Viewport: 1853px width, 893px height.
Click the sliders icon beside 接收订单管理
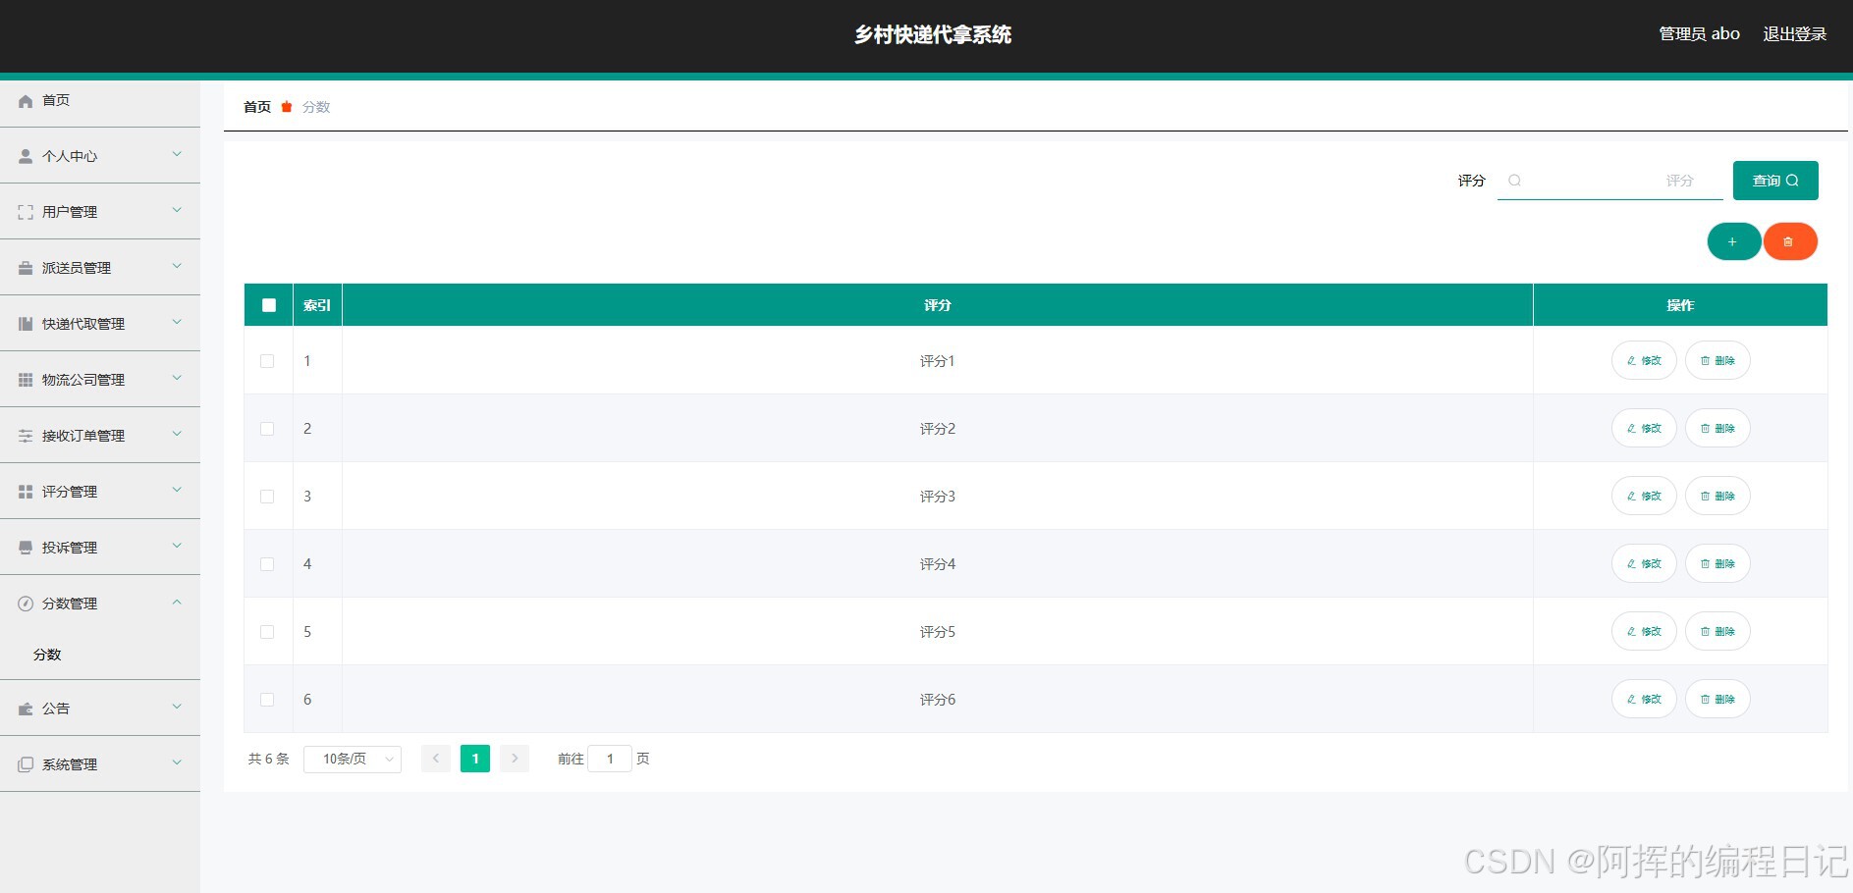point(26,436)
